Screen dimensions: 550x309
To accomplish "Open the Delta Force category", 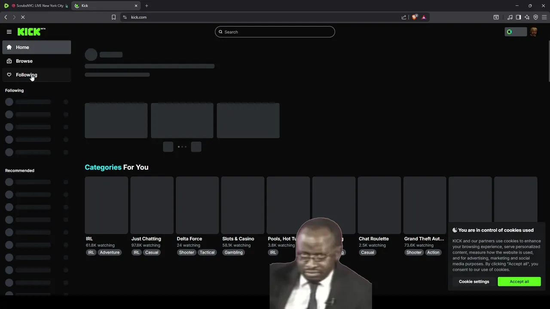I will click(x=189, y=239).
